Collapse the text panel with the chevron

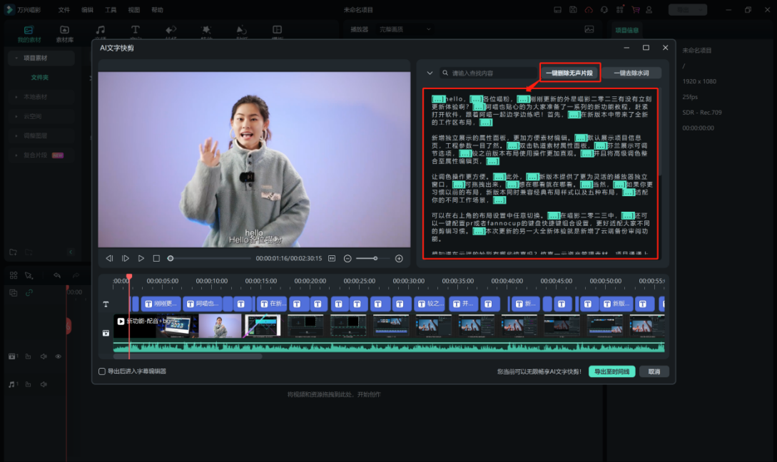point(430,73)
